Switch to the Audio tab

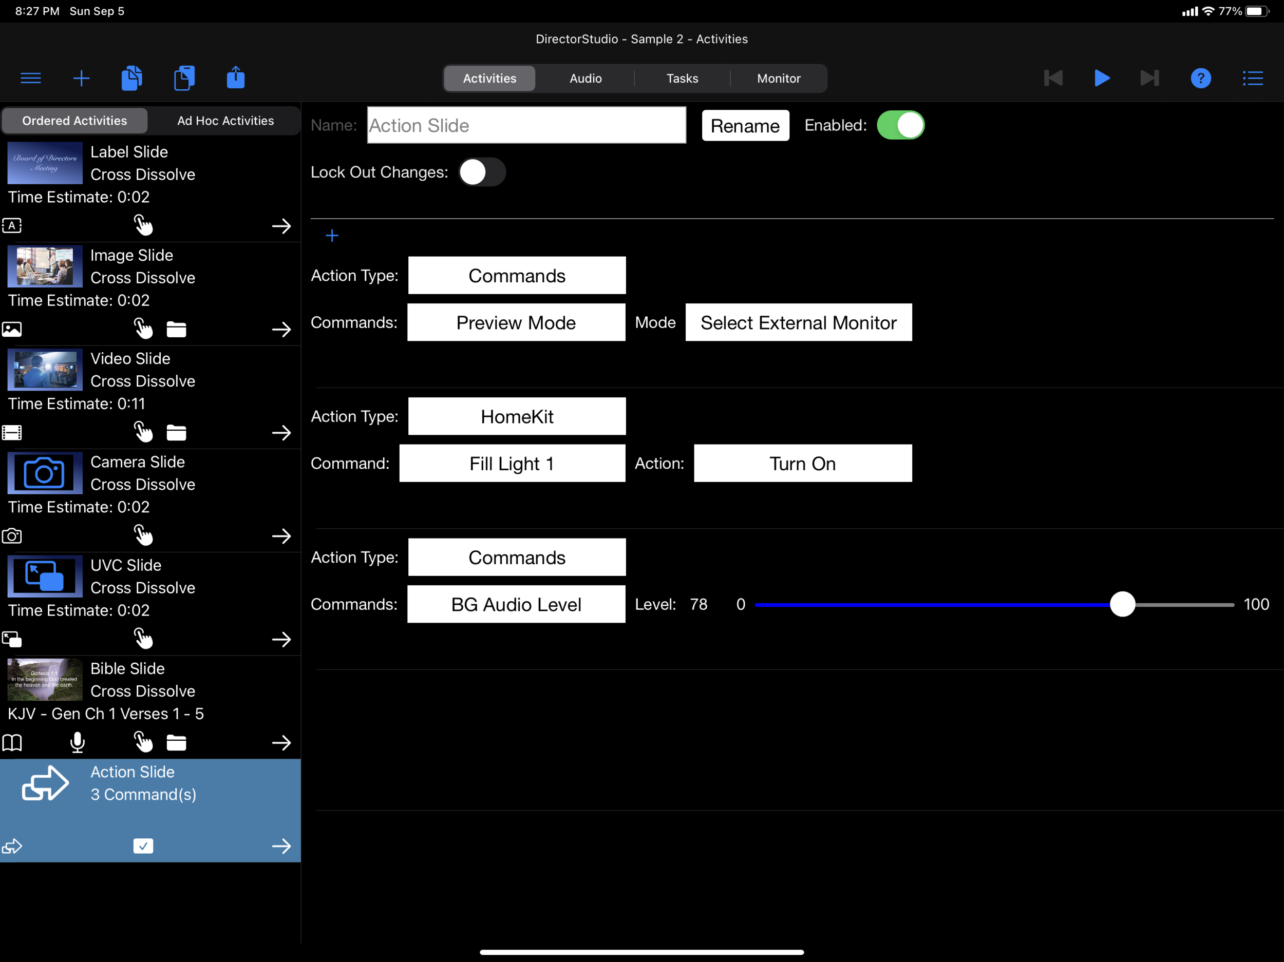click(585, 79)
